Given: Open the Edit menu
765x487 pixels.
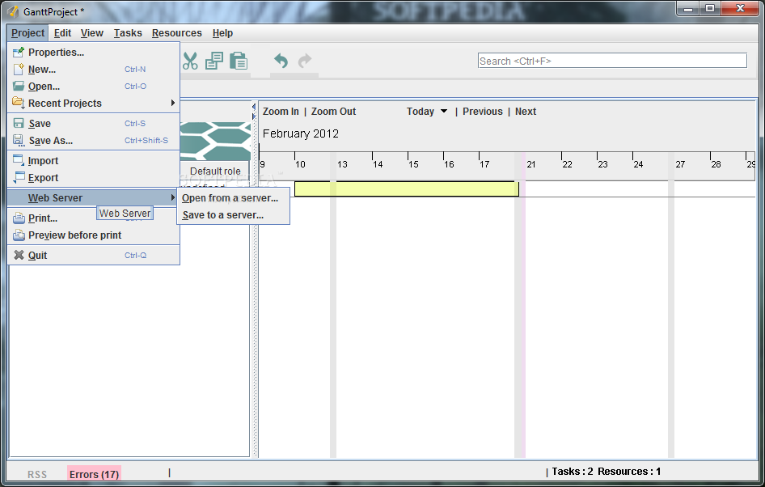Looking at the screenshot, I should [x=62, y=33].
